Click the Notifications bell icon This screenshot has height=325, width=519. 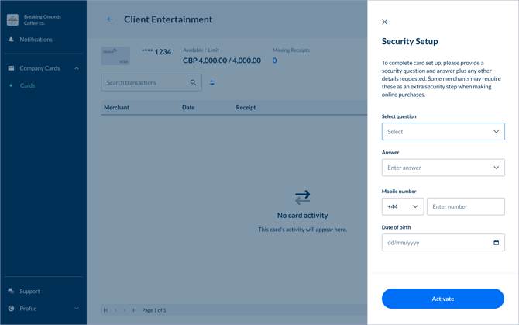click(x=11, y=40)
